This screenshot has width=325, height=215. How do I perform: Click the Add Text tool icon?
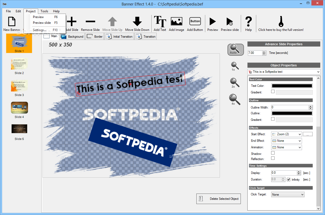160,21
